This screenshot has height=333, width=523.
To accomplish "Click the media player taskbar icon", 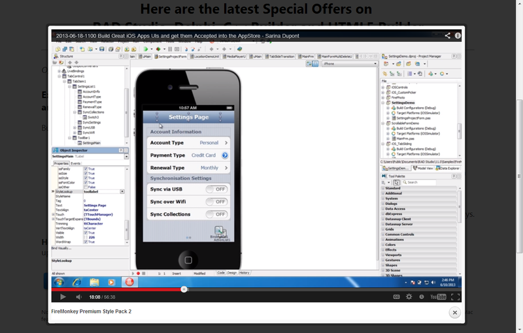I will (x=111, y=282).
